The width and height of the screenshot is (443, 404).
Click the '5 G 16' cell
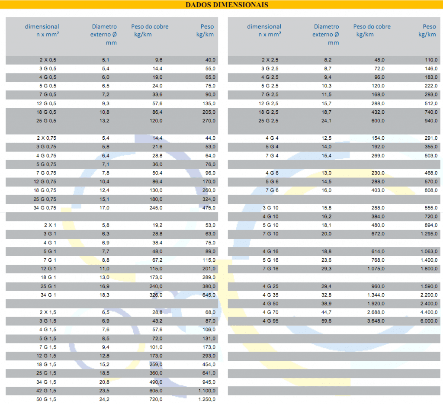click(x=270, y=260)
